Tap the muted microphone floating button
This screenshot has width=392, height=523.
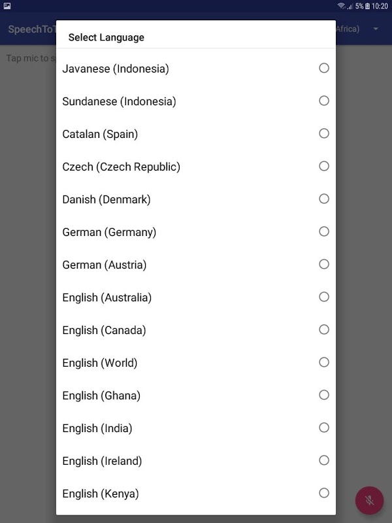[369, 500]
